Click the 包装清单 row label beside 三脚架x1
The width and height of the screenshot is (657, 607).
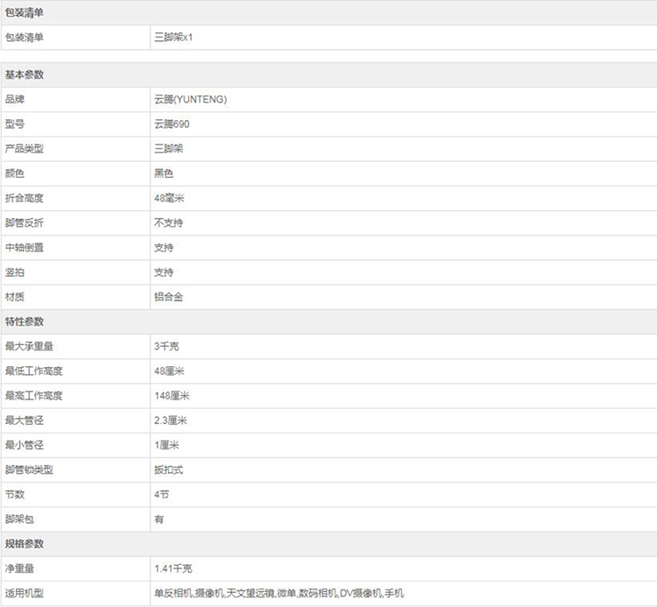[25, 38]
